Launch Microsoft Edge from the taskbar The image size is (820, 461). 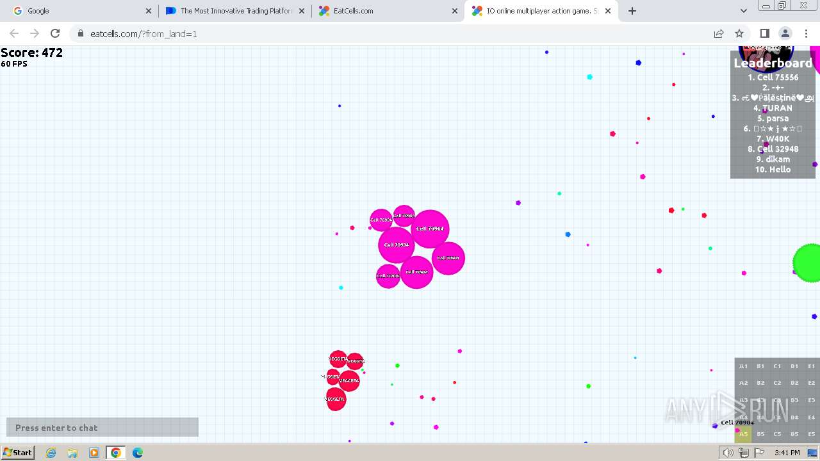[138, 453]
